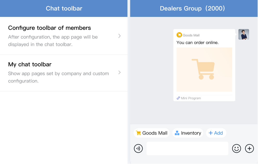
Task: Click the Mini Program link icon
Action: (x=178, y=98)
